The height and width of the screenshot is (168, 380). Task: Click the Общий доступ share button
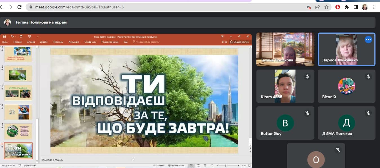point(239,42)
